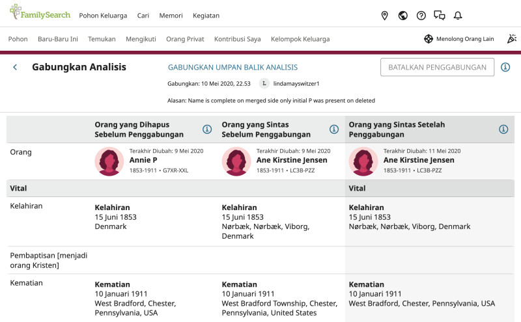Go back with the left arrow

[x=15, y=67]
